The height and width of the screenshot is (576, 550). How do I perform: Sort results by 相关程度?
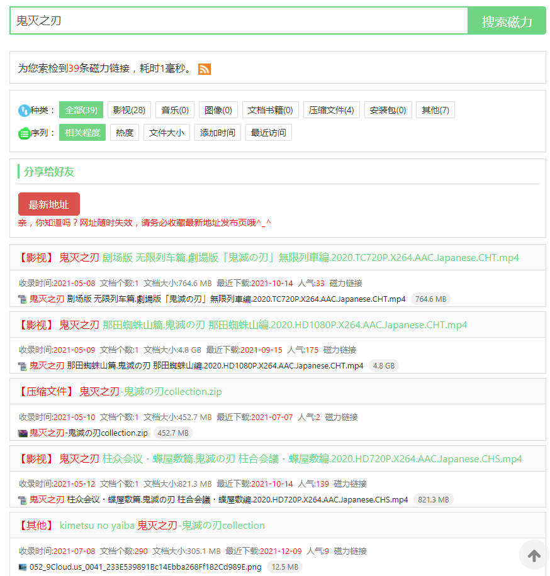tap(82, 133)
